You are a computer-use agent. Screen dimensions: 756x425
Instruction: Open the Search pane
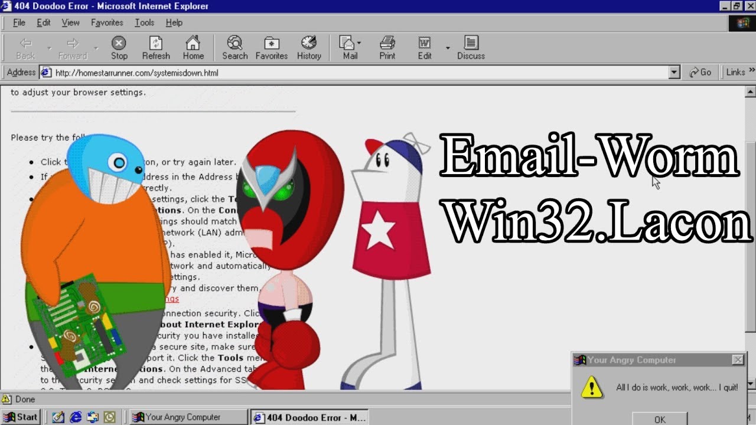[234, 48]
